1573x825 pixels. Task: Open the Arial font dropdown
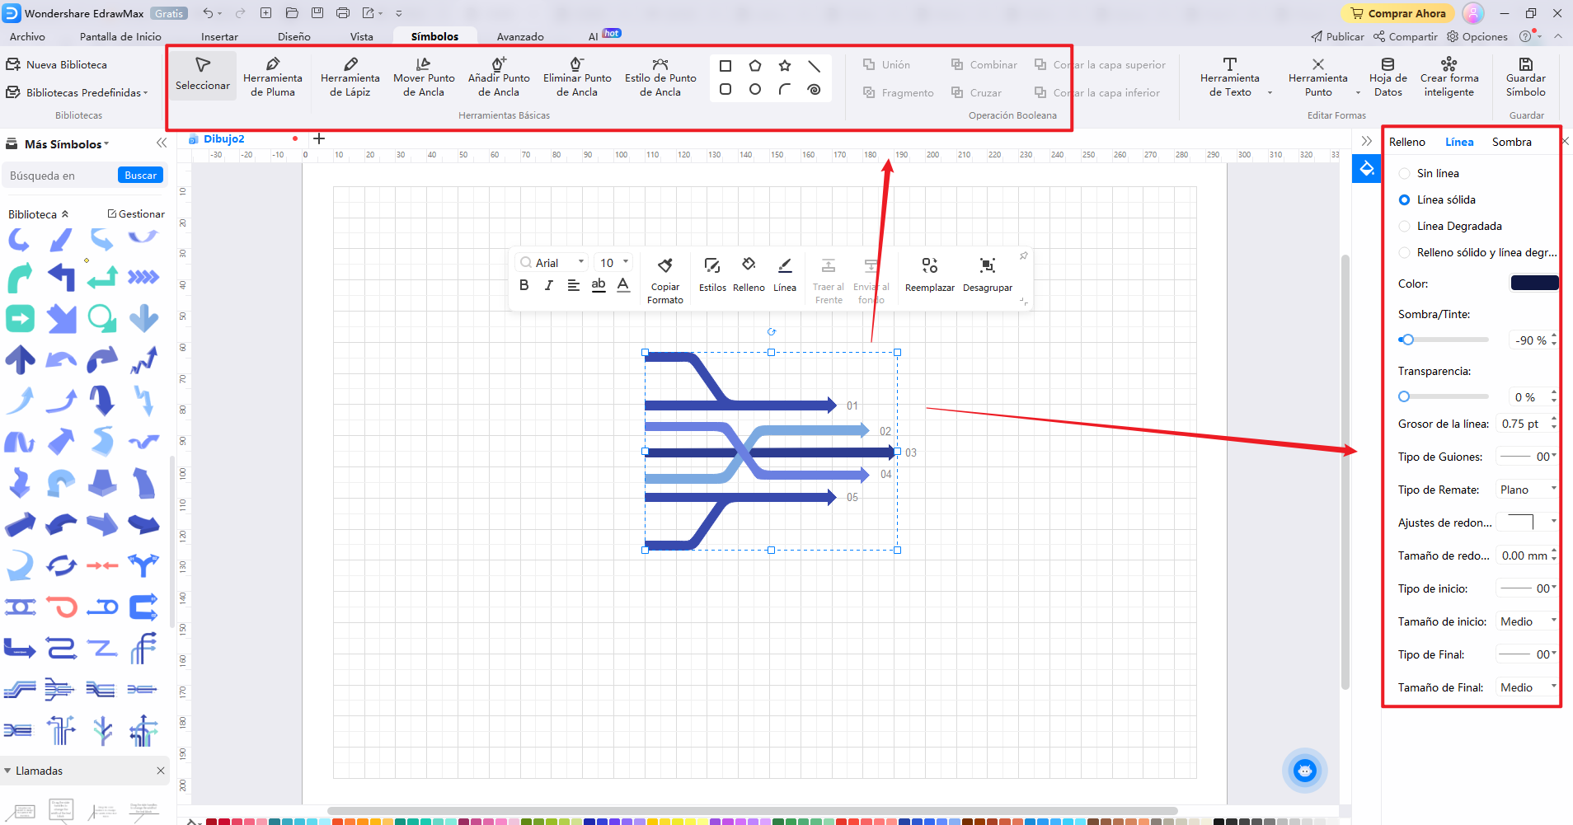(x=581, y=262)
